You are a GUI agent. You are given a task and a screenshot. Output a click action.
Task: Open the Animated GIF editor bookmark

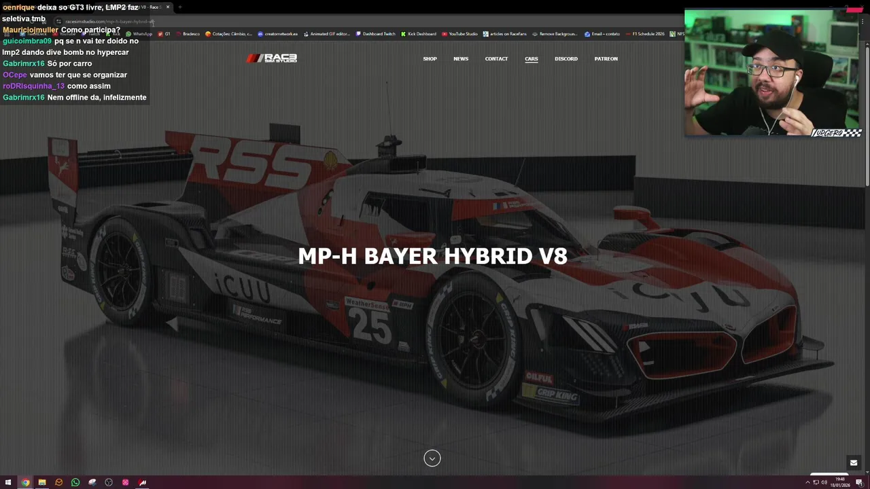(327, 34)
